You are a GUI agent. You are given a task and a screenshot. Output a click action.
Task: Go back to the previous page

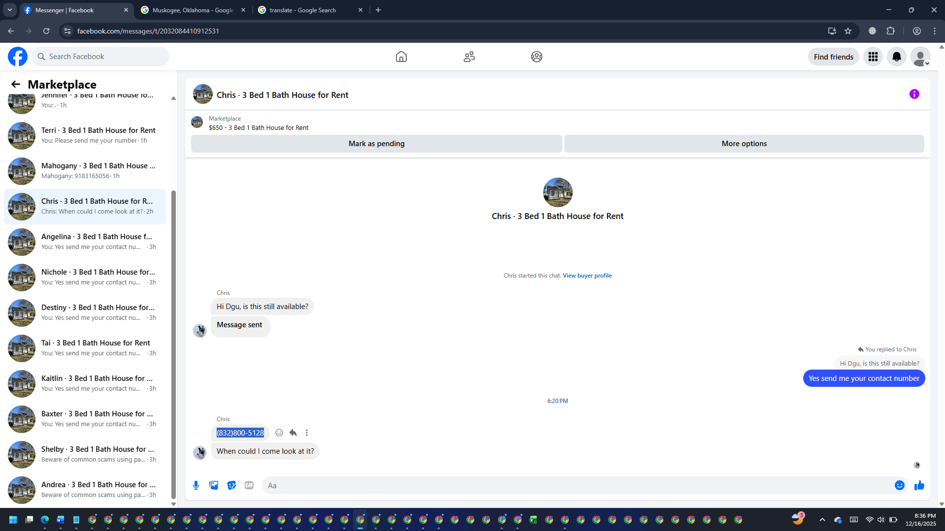(x=11, y=31)
